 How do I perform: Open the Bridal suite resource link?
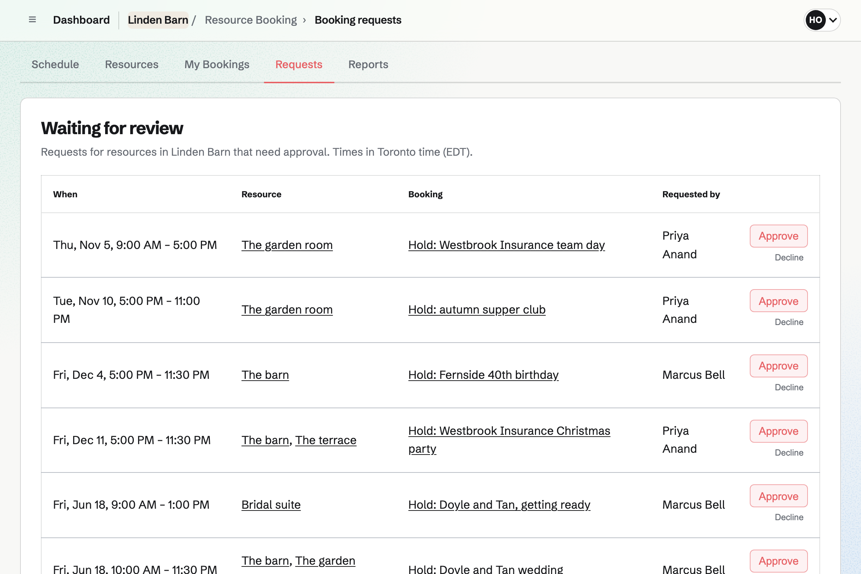[271, 505]
